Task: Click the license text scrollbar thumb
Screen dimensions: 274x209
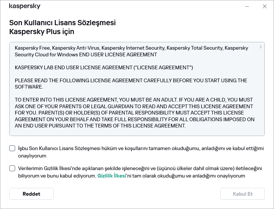Action: [261, 47]
